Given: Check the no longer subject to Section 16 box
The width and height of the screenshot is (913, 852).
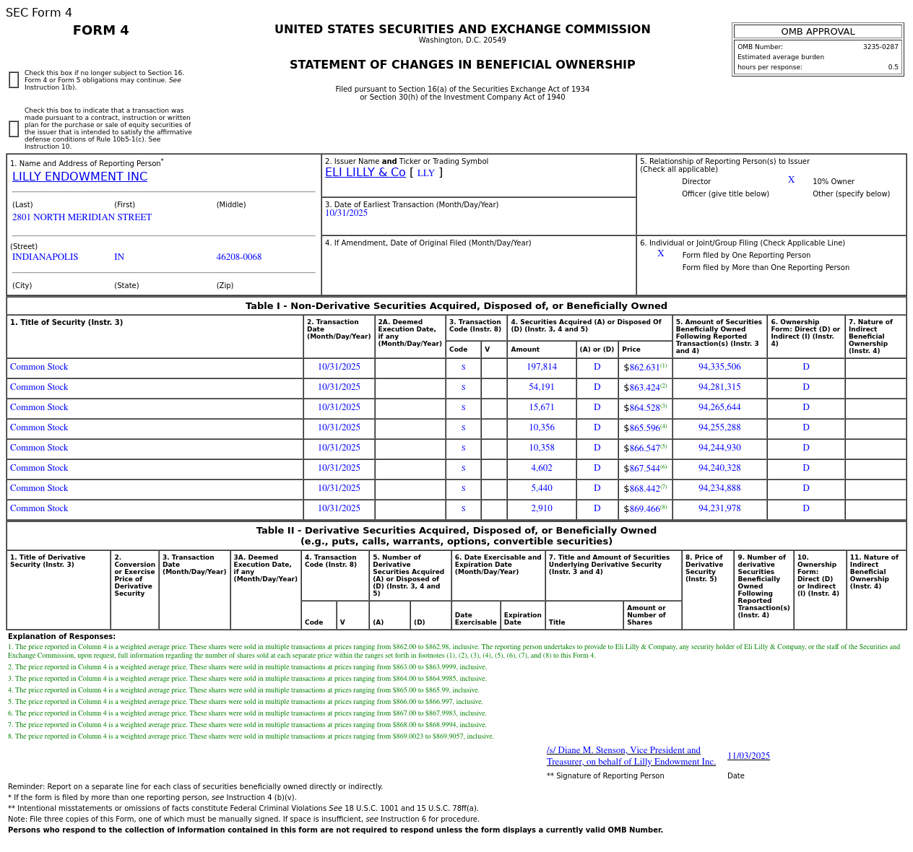Looking at the screenshot, I should [14, 80].
